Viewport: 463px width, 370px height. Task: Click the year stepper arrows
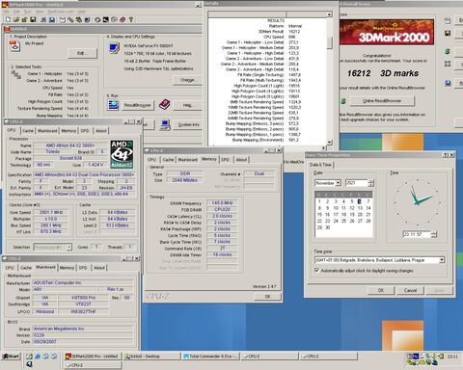[370, 183]
